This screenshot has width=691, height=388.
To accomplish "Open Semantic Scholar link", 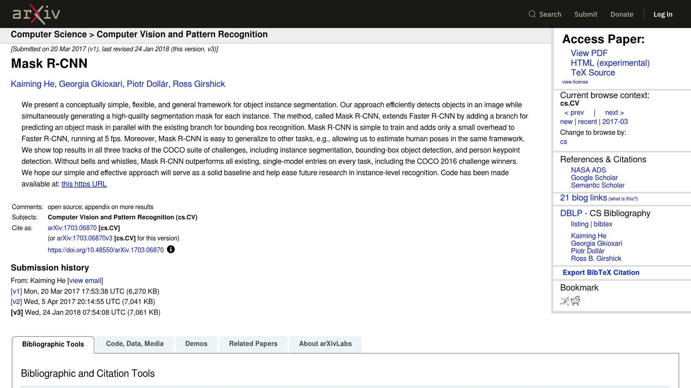I will point(598,186).
